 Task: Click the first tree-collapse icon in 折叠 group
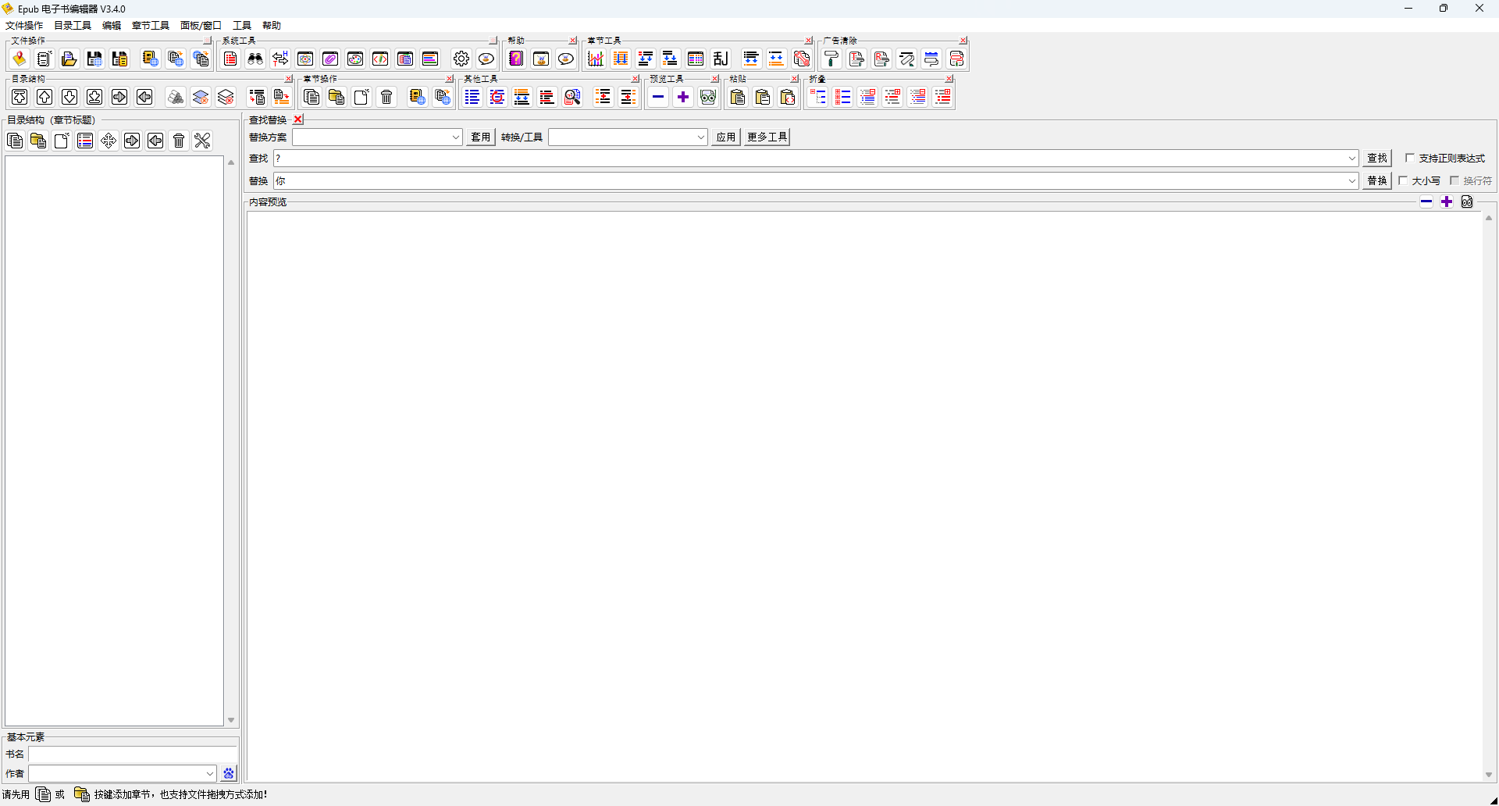(817, 97)
